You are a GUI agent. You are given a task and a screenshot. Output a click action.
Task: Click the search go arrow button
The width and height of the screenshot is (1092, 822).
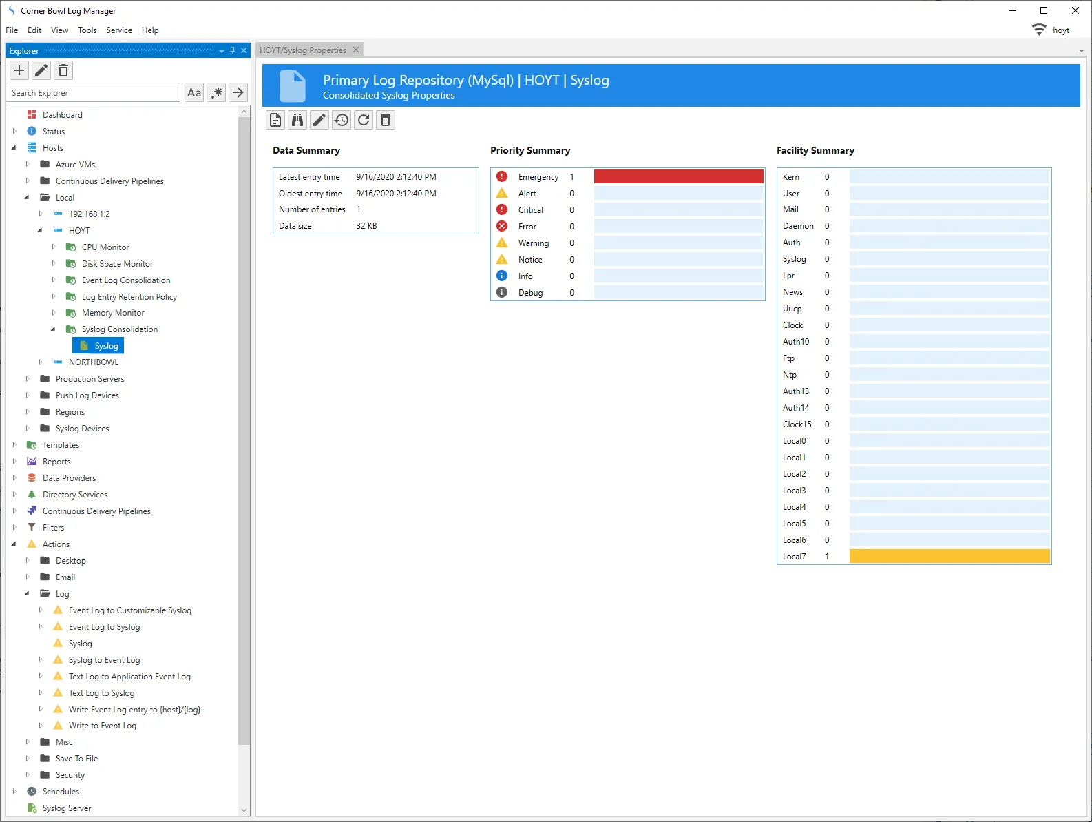tap(238, 92)
